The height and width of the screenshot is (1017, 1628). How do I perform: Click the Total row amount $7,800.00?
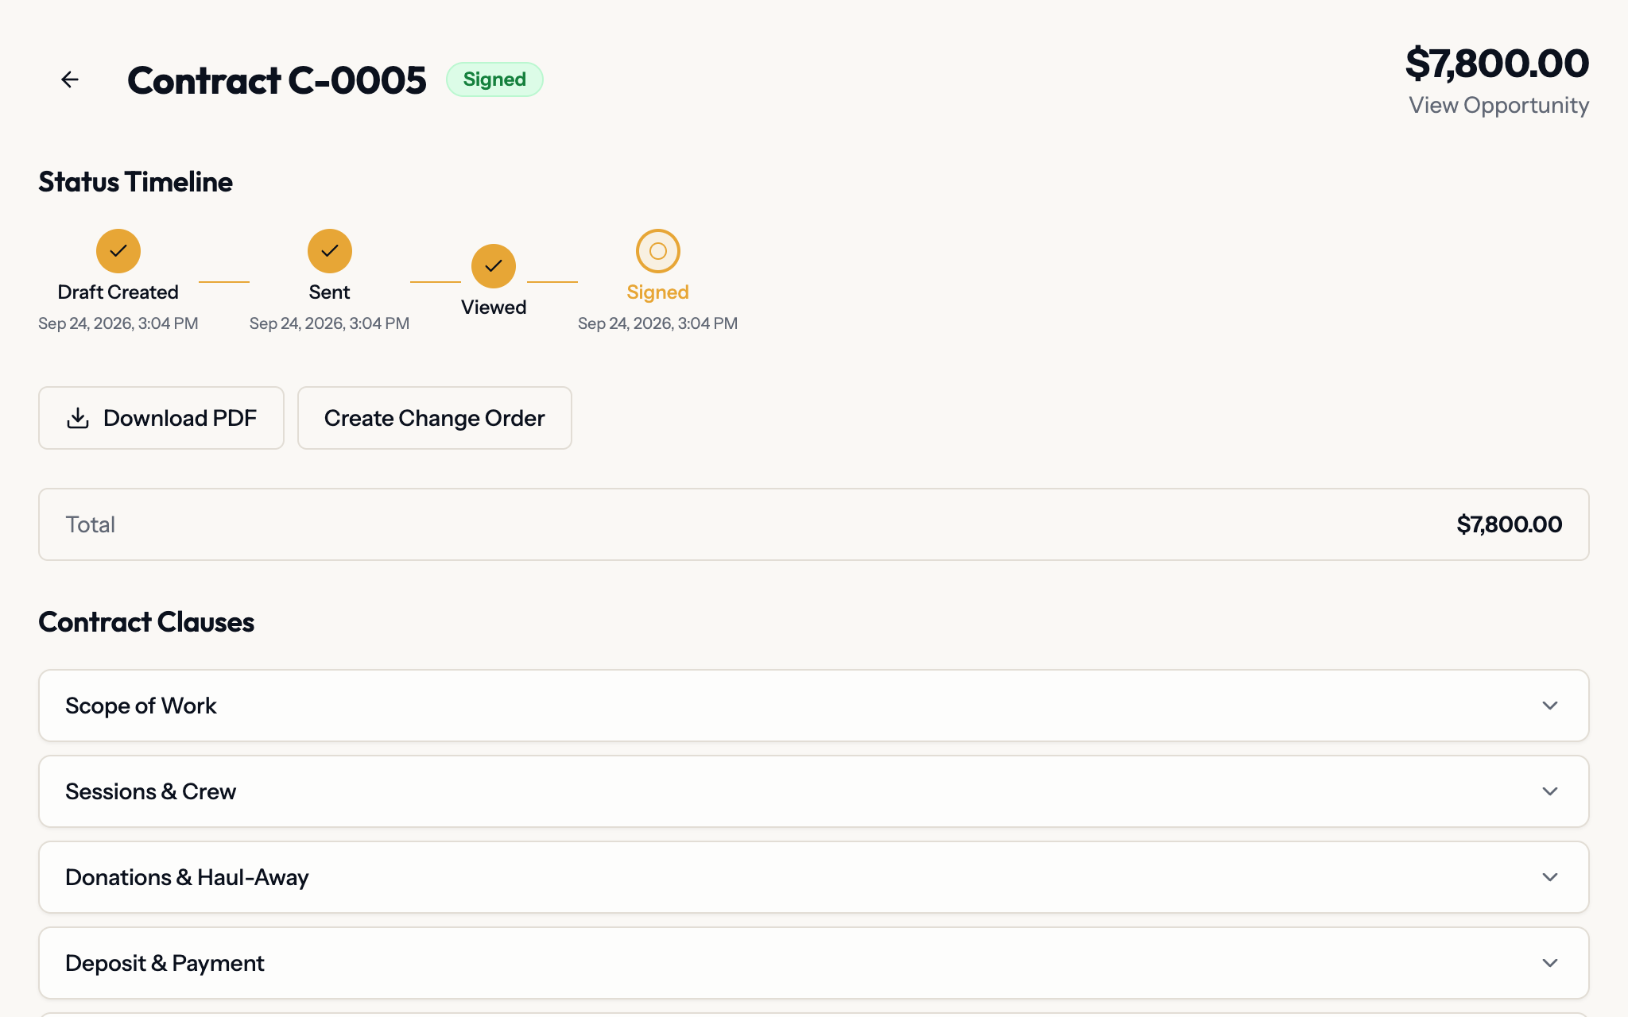(x=1510, y=524)
